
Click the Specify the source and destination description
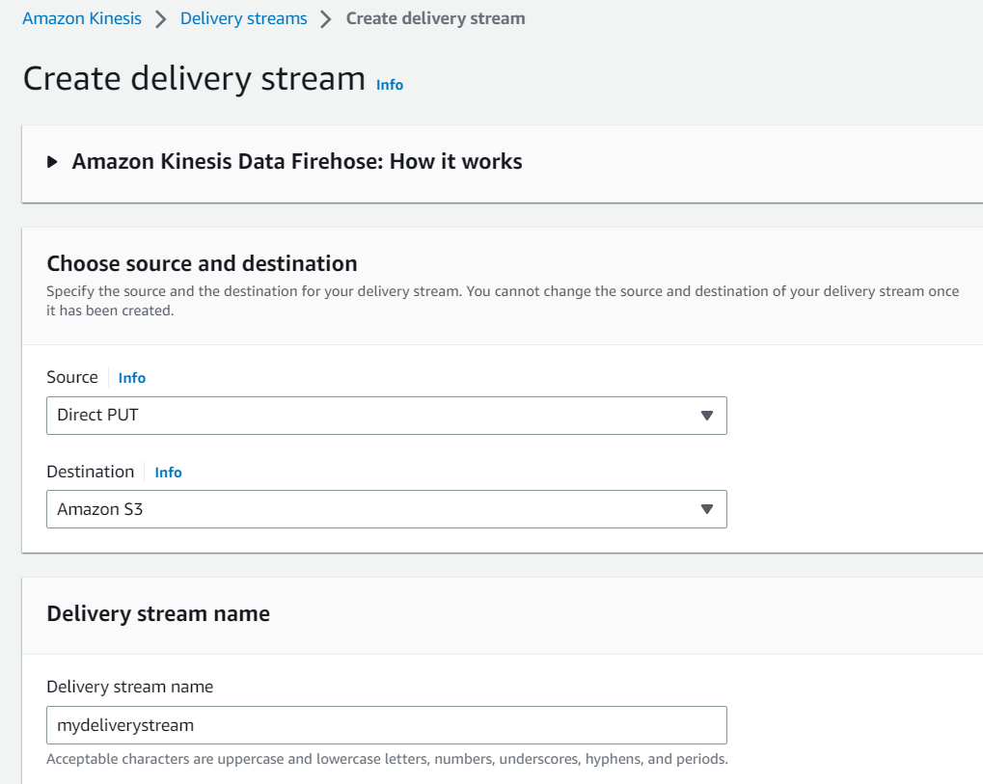(x=503, y=301)
